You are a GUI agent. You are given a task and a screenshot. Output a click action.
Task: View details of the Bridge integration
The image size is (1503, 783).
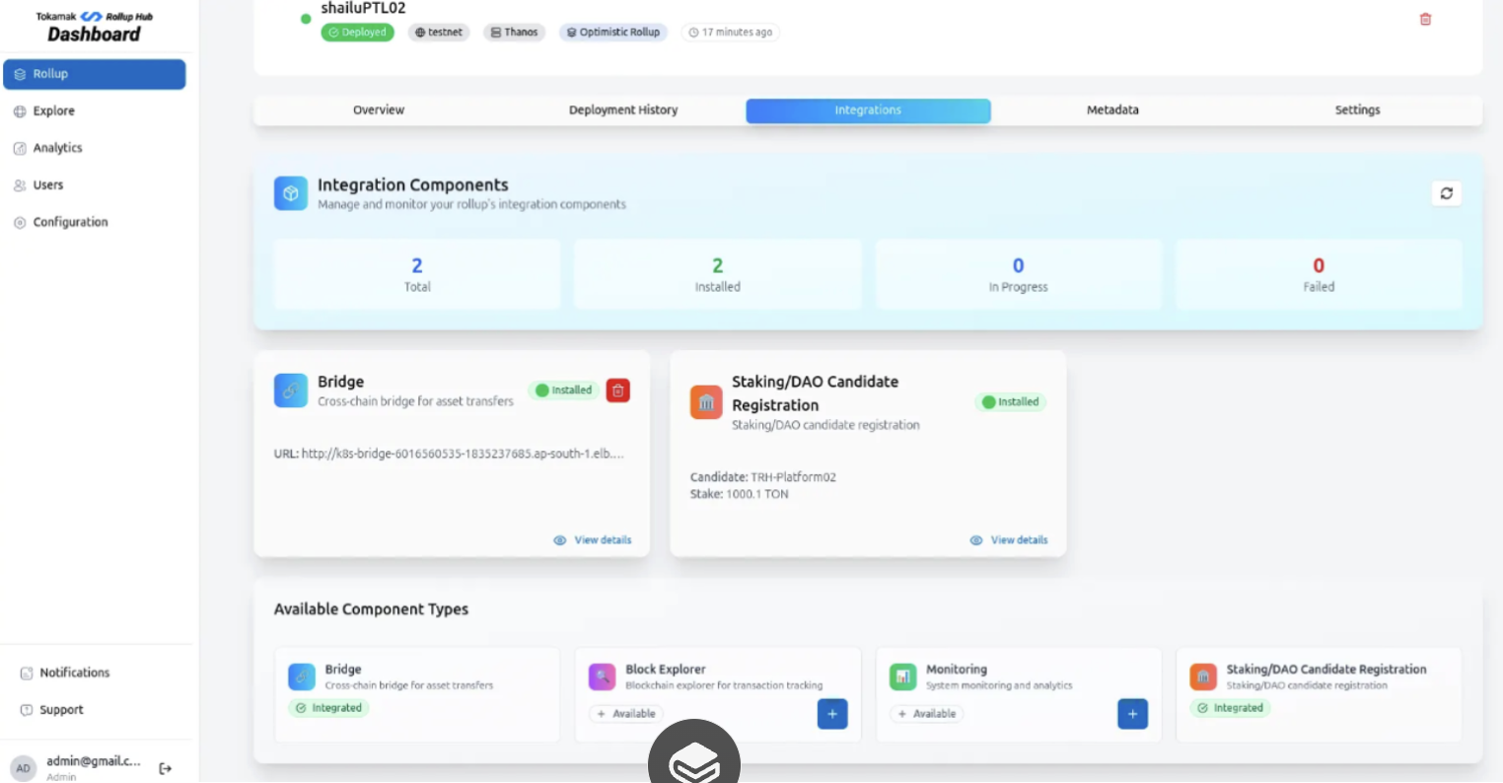coord(594,540)
